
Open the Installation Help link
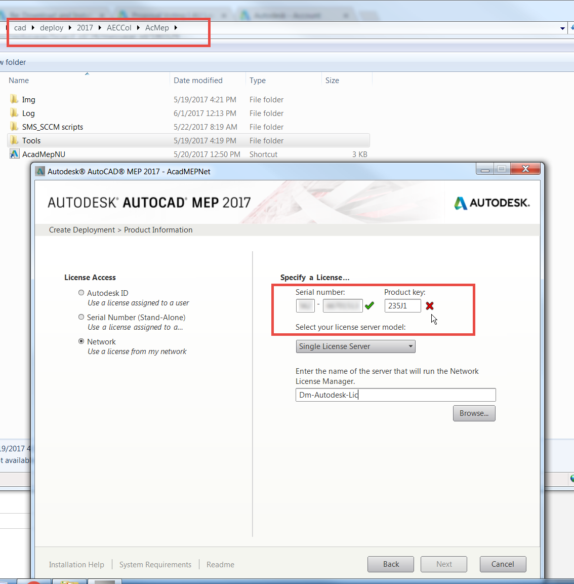[76, 564]
